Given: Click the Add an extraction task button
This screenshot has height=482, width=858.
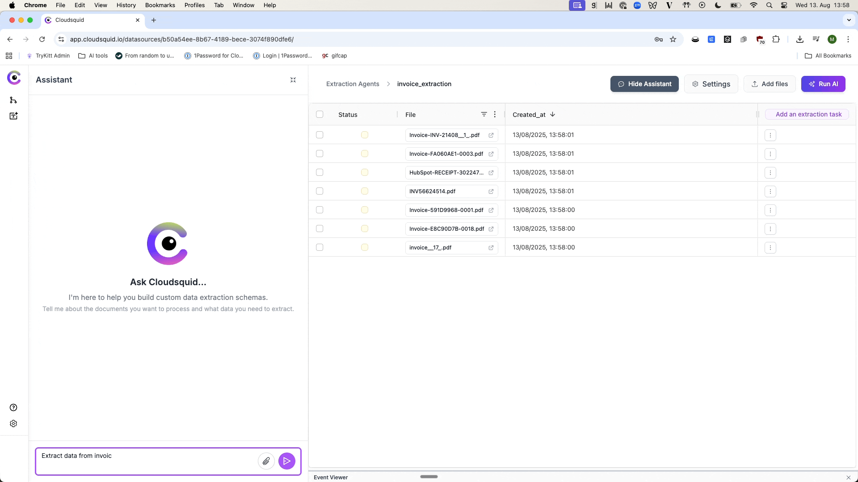Looking at the screenshot, I should click(x=808, y=114).
